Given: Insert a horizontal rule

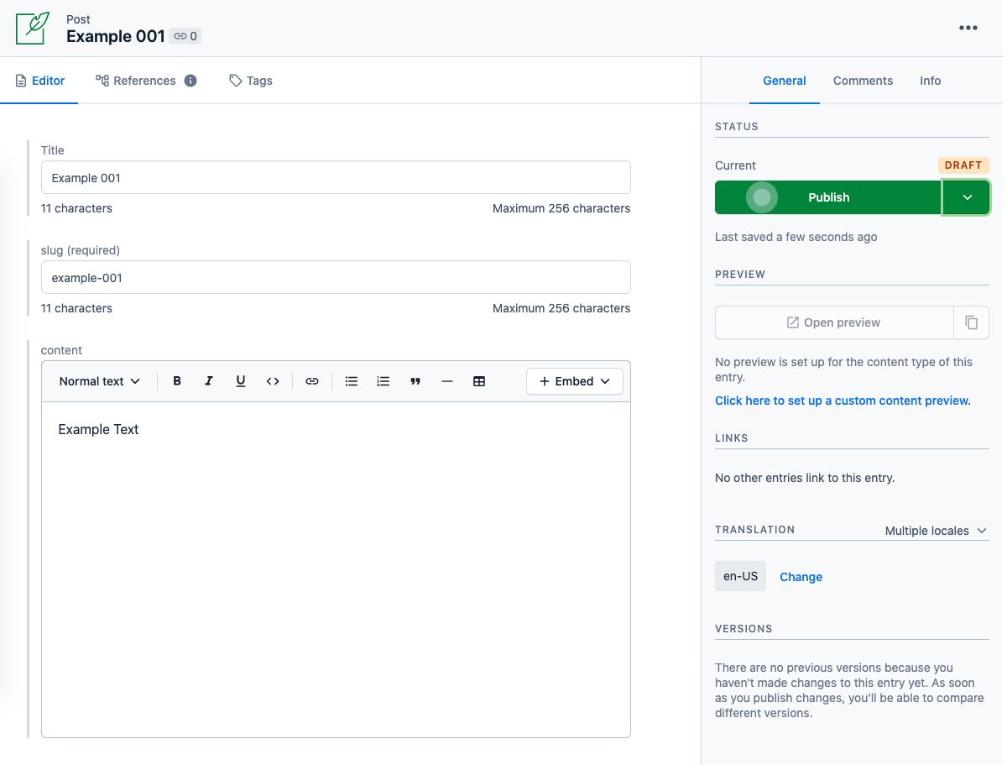Looking at the screenshot, I should coord(447,381).
